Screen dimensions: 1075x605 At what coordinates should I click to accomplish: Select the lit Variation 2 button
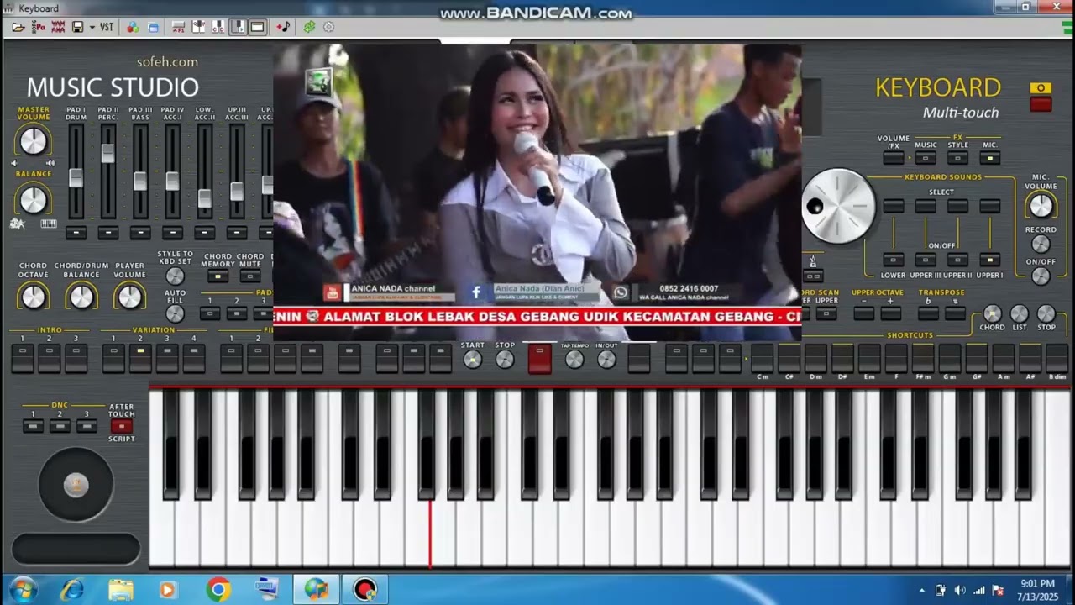pyautogui.click(x=140, y=358)
